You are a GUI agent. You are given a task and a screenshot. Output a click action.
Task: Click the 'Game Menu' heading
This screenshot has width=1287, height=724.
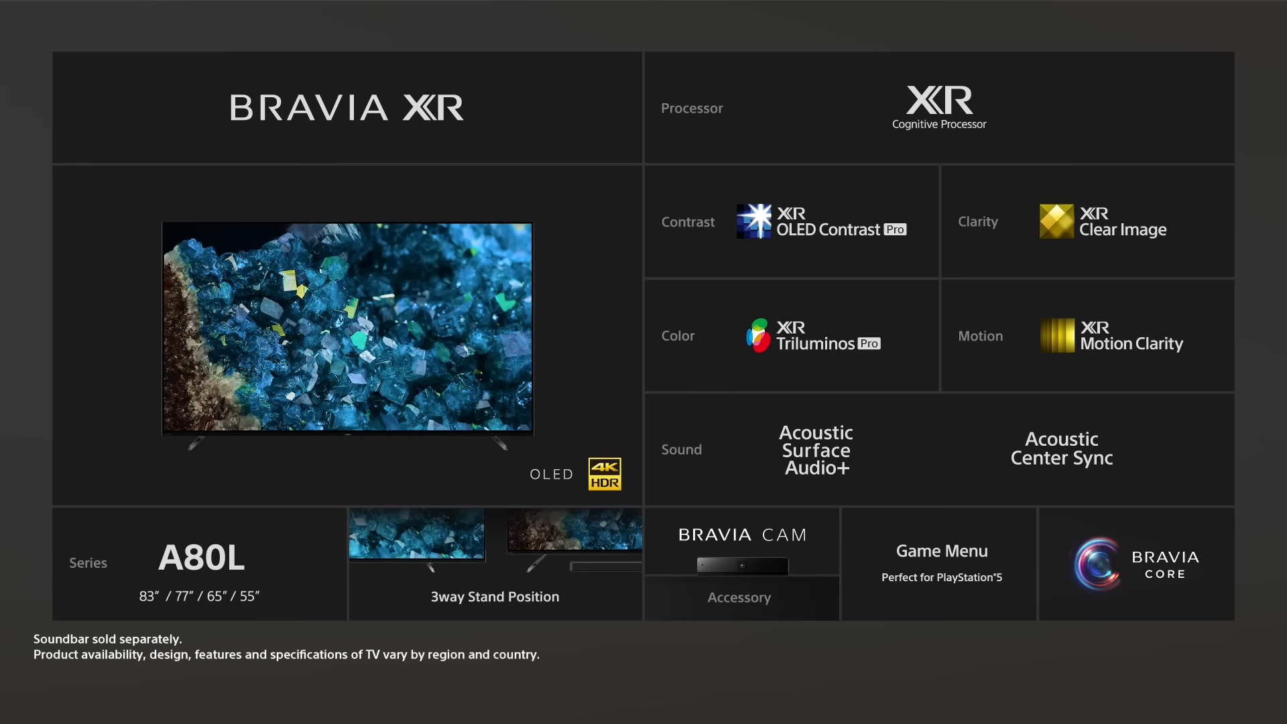tap(942, 551)
